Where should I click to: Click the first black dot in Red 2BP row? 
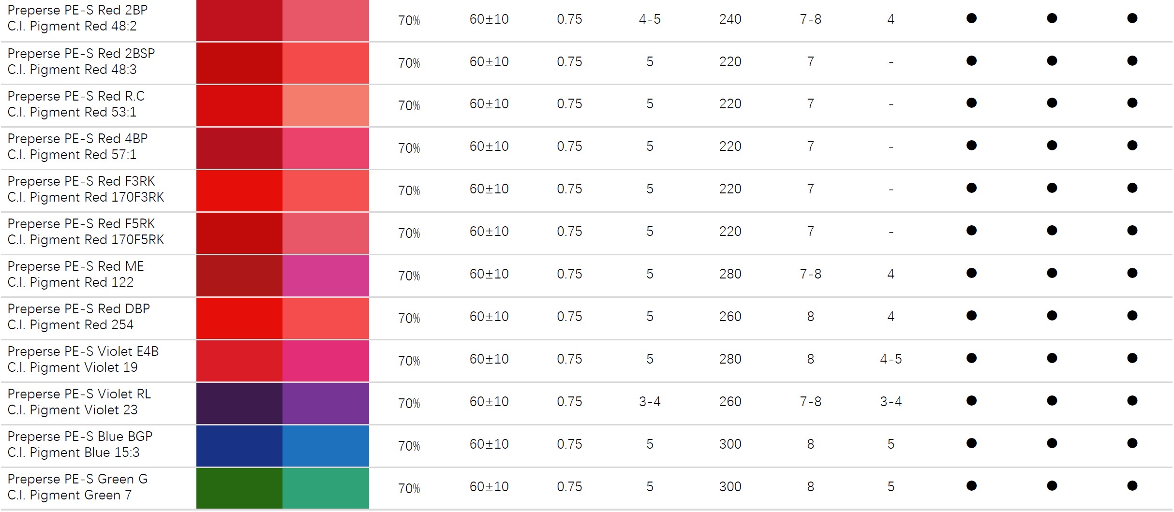tap(971, 18)
